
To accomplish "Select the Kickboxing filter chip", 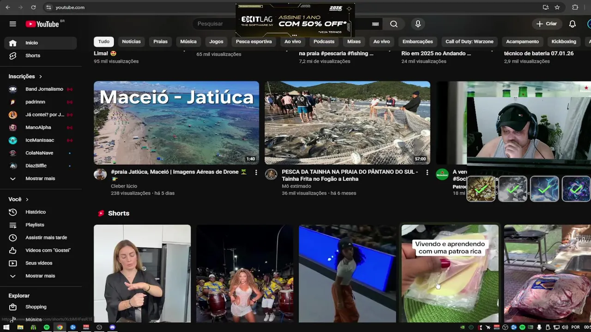I will coord(564,41).
